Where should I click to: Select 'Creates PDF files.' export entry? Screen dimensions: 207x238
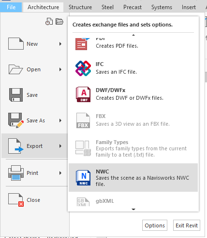117,46
